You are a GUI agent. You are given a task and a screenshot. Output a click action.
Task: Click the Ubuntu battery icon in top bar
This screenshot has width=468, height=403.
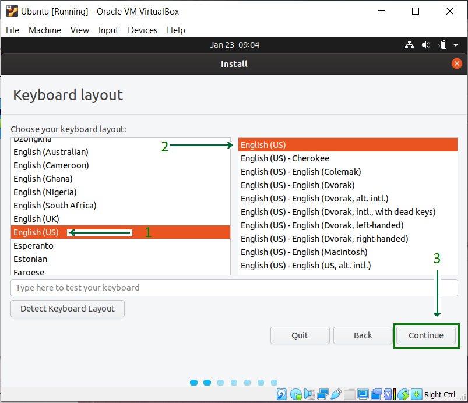tap(442, 45)
